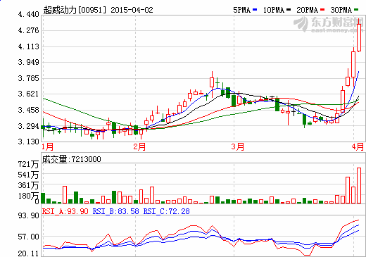Click the 4.440 price axis label
Viewport: 366px width, 257px height.
[x=29, y=15]
